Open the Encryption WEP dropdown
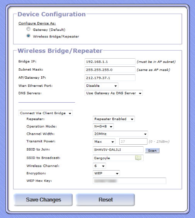 click(106, 173)
